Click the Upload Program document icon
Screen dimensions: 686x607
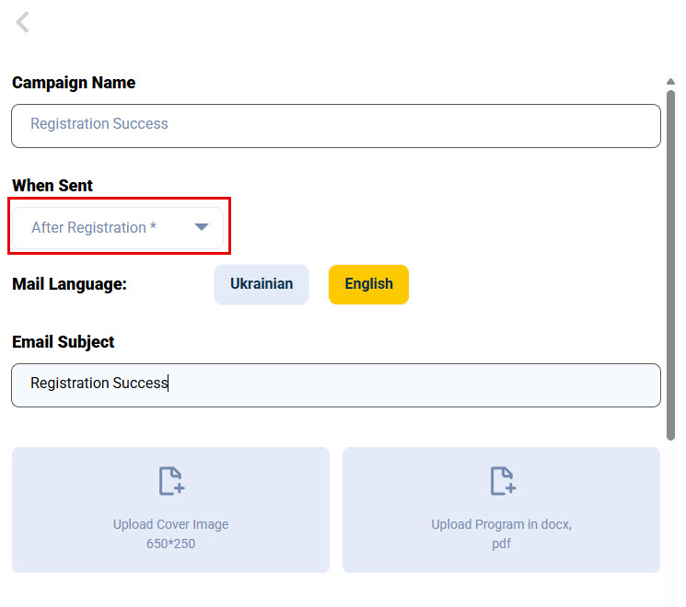[x=502, y=480]
